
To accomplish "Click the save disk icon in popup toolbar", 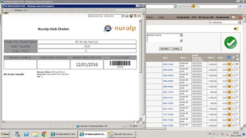I will coord(131,16).
